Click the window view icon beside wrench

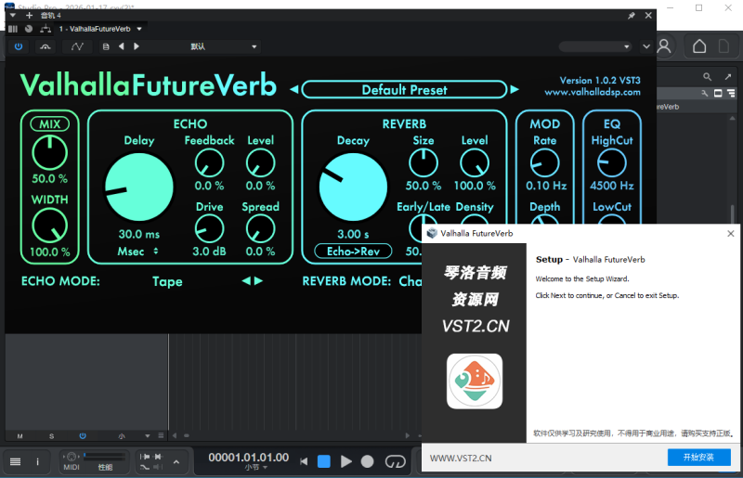718,94
